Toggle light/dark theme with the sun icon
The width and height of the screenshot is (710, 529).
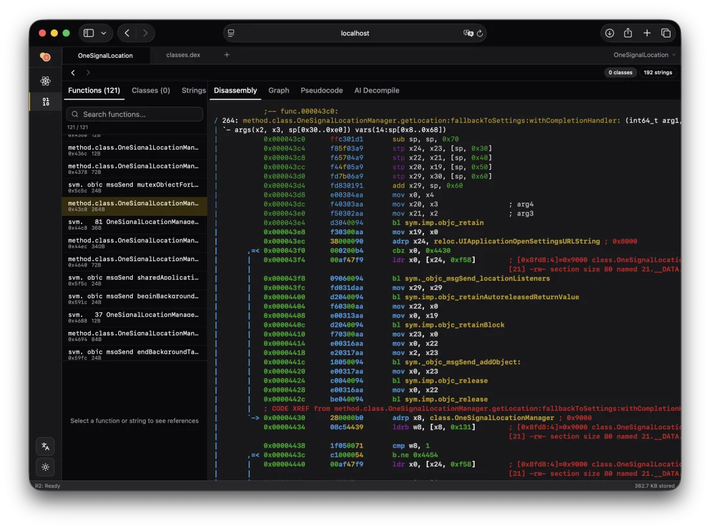tap(45, 467)
